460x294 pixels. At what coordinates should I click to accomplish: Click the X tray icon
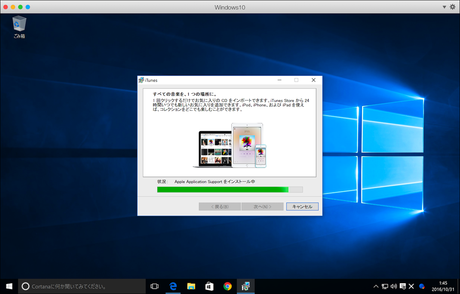[x=412, y=286]
